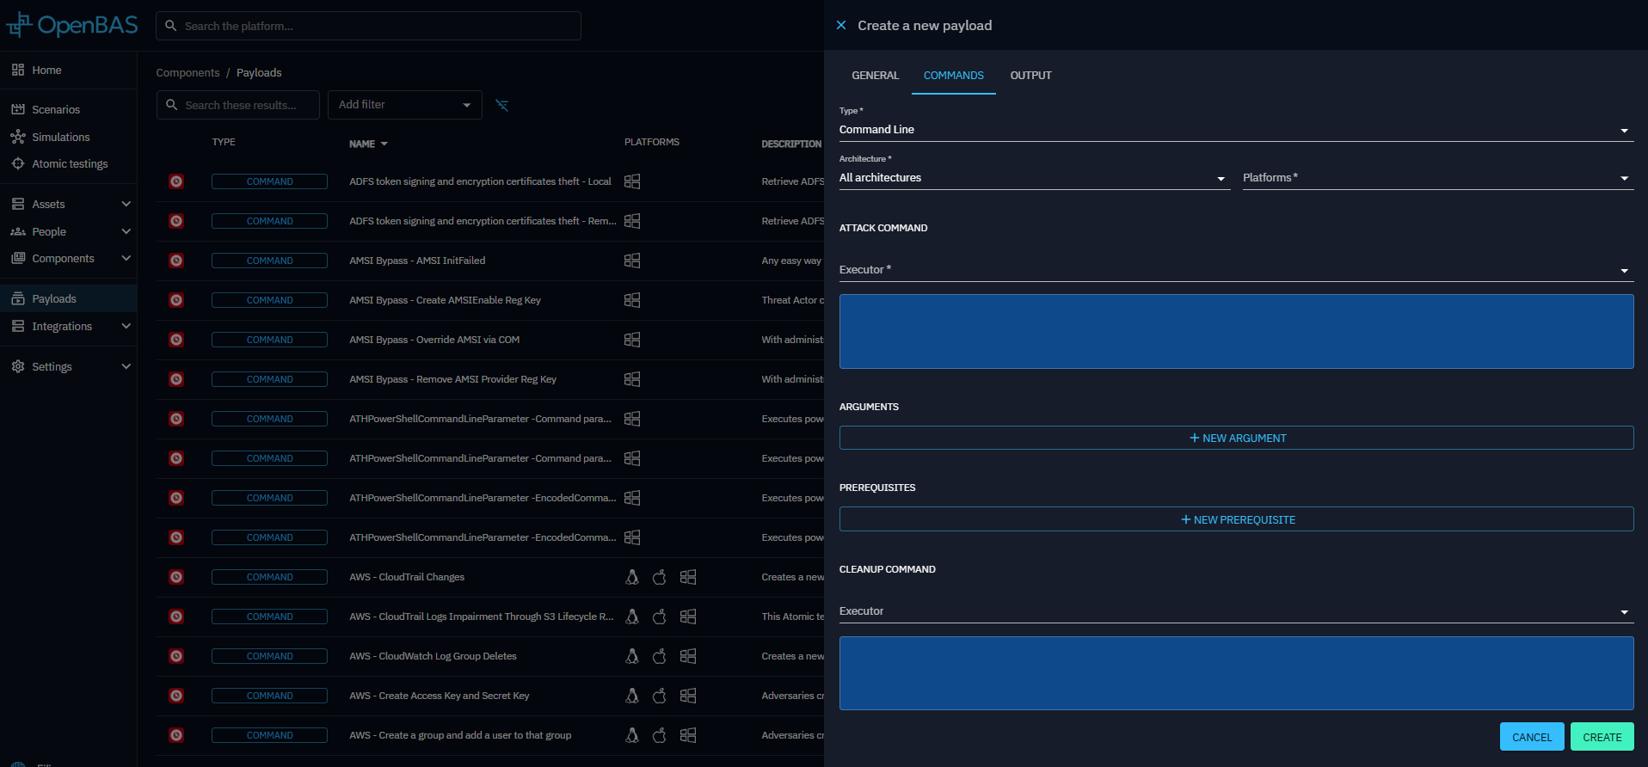Click Windows icon for AMSI Bypass - Override AMSI via COM
1648x767 pixels.
(632, 340)
